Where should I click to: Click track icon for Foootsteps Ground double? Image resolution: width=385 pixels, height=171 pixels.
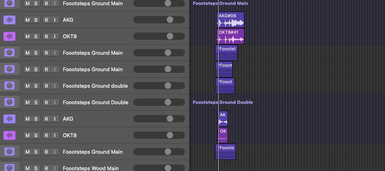(x=9, y=86)
